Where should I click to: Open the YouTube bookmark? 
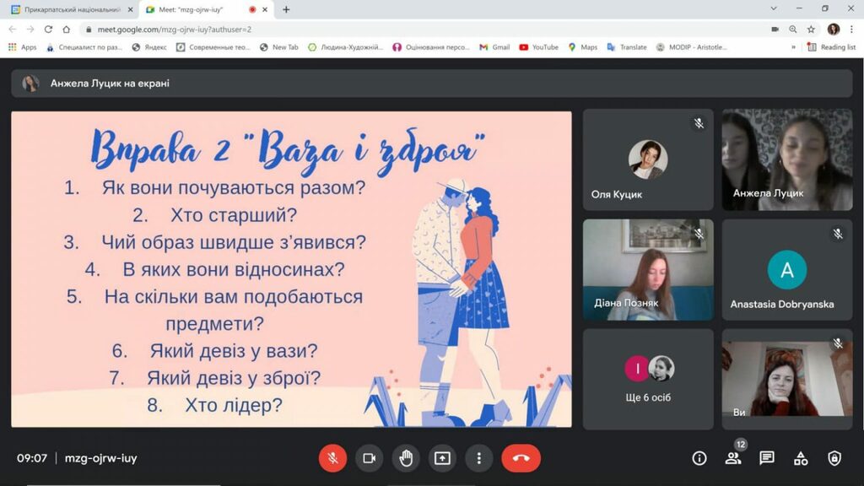tap(538, 47)
